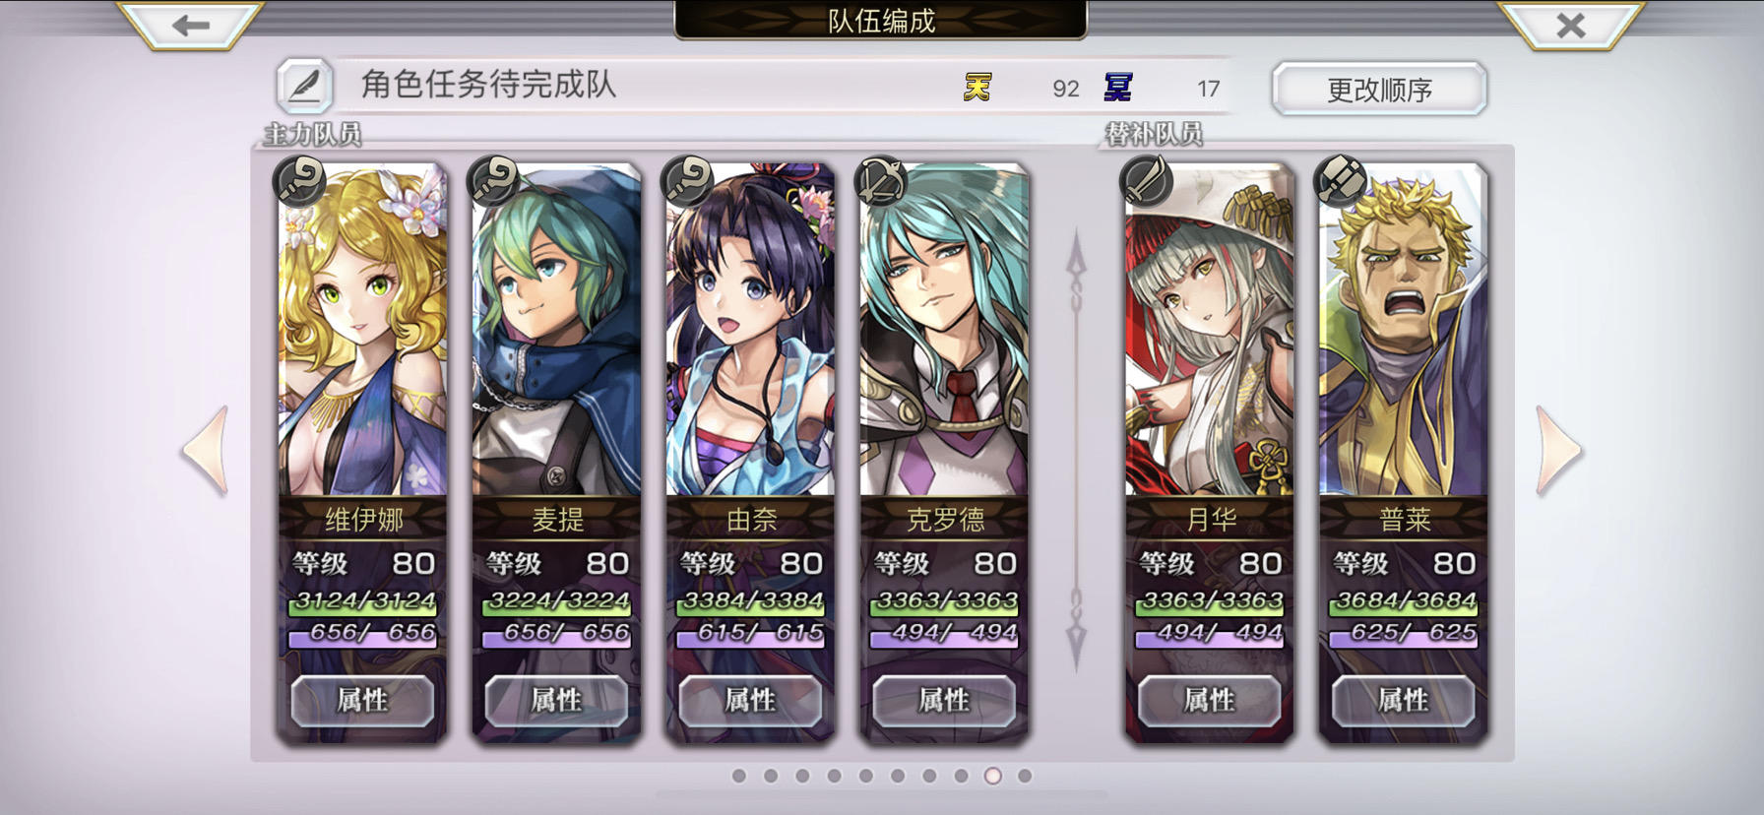Image resolution: width=1764 pixels, height=815 pixels.
Task: Select the fifth team page dot
Action: click(x=866, y=776)
